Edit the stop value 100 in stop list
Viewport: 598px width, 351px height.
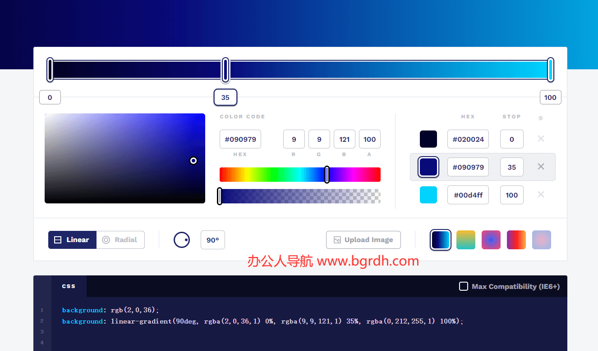[512, 195]
